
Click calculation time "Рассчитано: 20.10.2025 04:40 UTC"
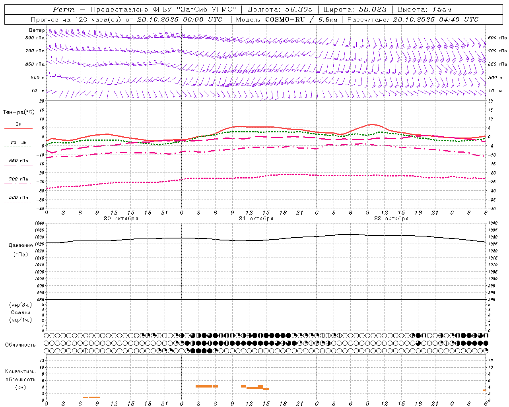point(413,19)
